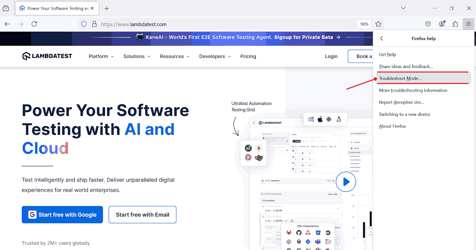This screenshot has width=476, height=250.
Task: Open the Firefox View tab list icon
Action: [6, 8]
